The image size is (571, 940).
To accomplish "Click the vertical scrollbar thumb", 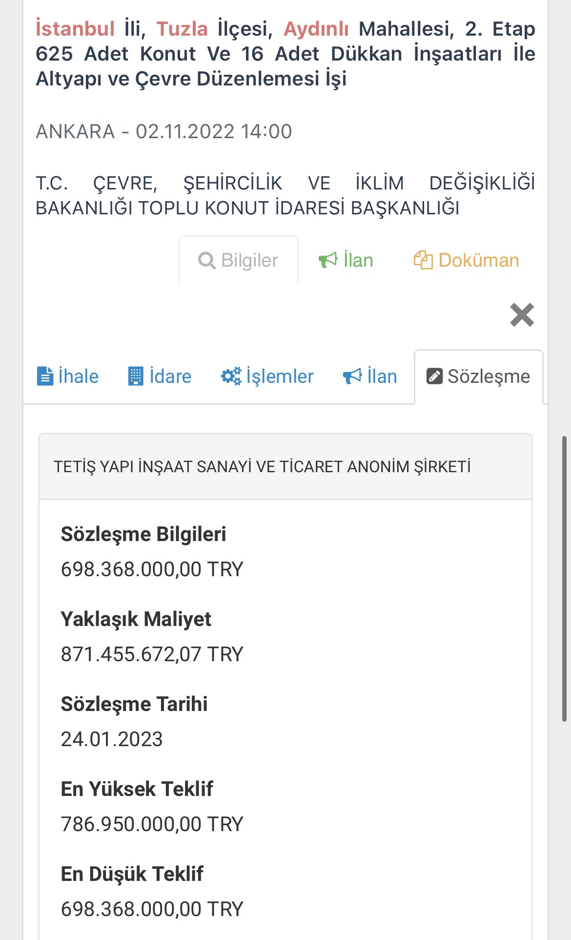I will [x=564, y=579].
